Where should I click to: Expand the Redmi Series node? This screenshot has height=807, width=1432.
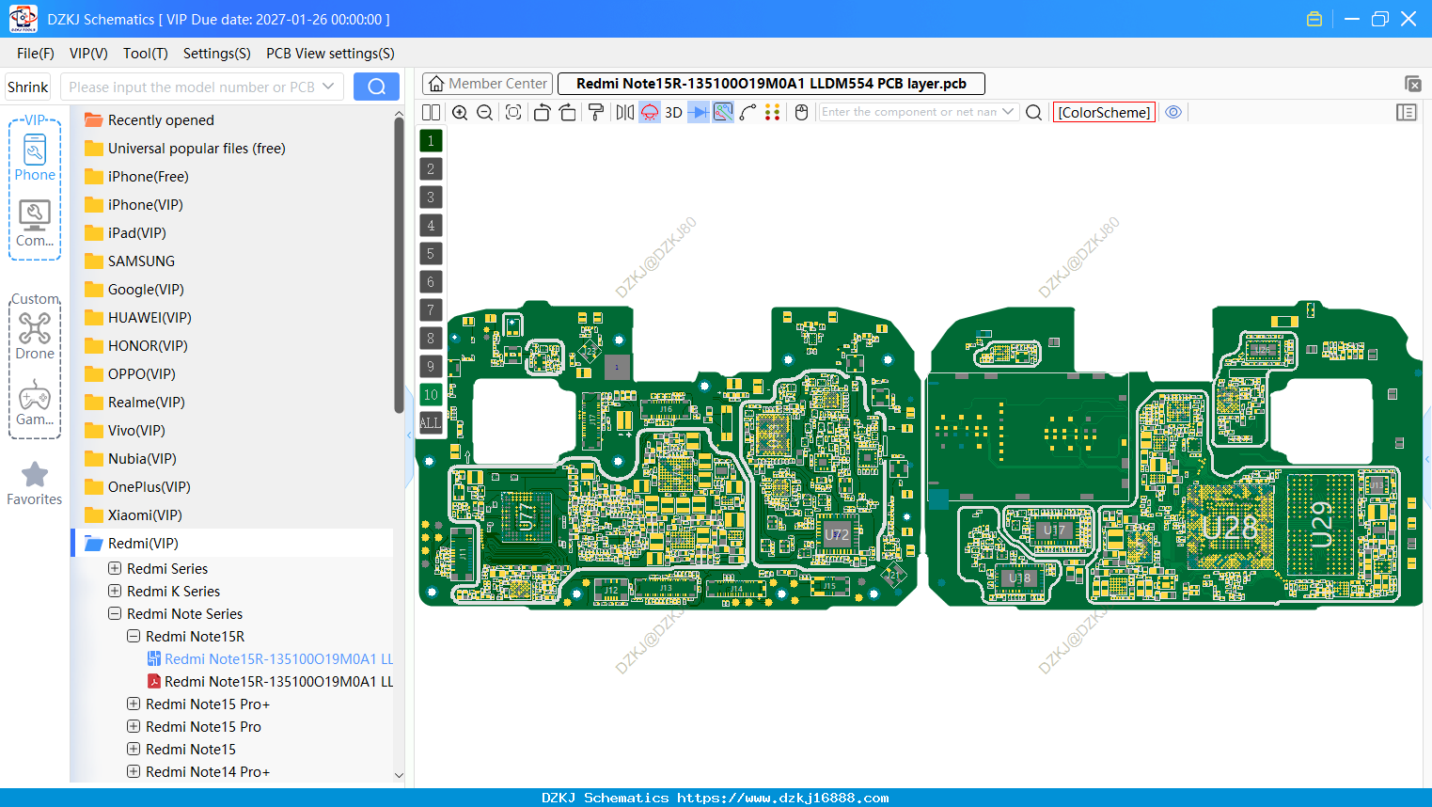pyautogui.click(x=115, y=568)
